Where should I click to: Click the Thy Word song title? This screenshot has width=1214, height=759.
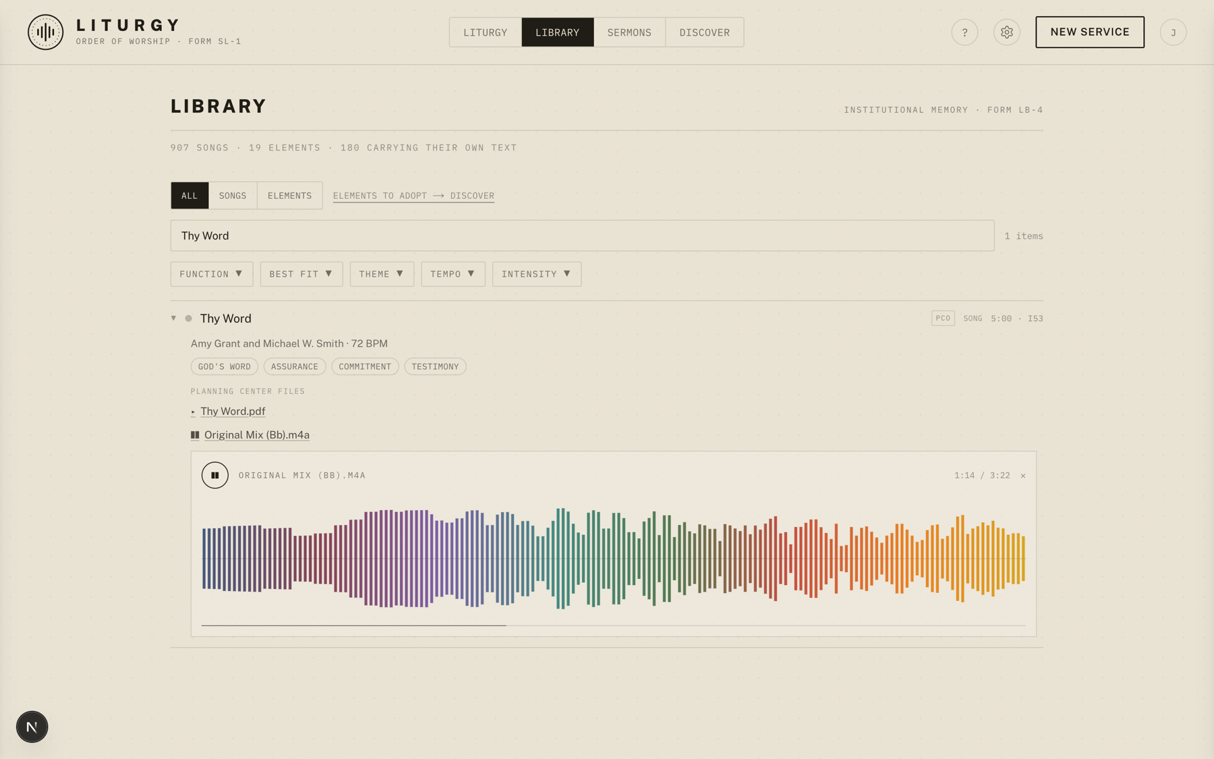coord(226,318)
